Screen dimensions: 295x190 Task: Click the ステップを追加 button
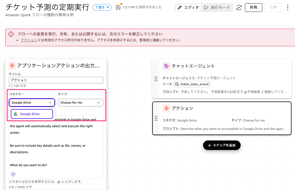[222, 145]
